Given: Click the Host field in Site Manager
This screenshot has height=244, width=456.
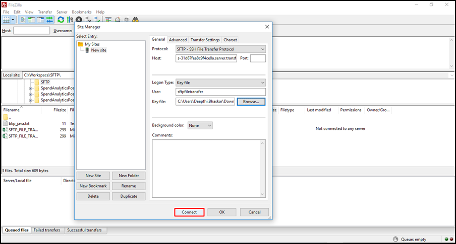Looking at the screenshot, I should (x=206, y=58).
